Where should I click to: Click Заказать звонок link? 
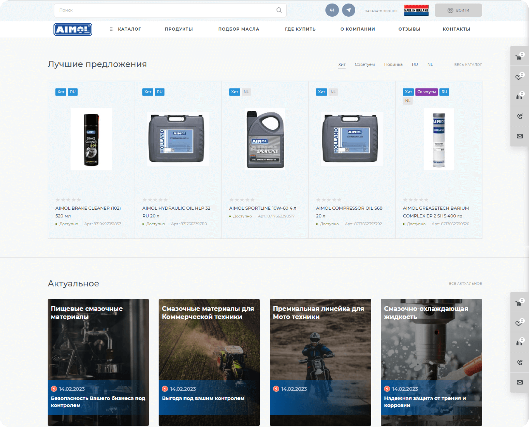(x=381, y=11)
